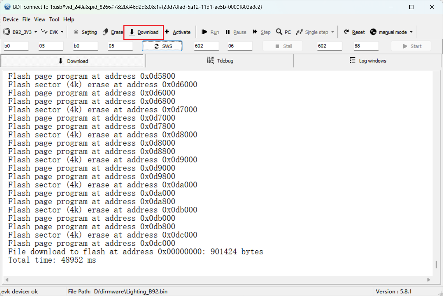Image resolution: width=443 pixels, height=296 pixels.
Task: Open the View menu
Action: (40, 19)
